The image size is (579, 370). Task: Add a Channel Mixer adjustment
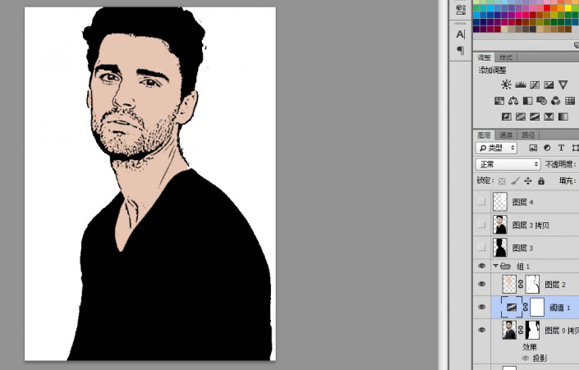click(556, 101)
